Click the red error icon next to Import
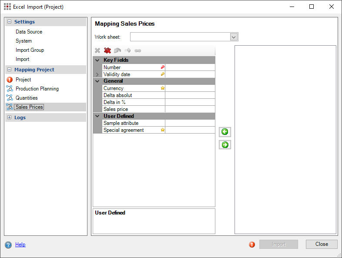The image size is (342, 258). (252, 245)
